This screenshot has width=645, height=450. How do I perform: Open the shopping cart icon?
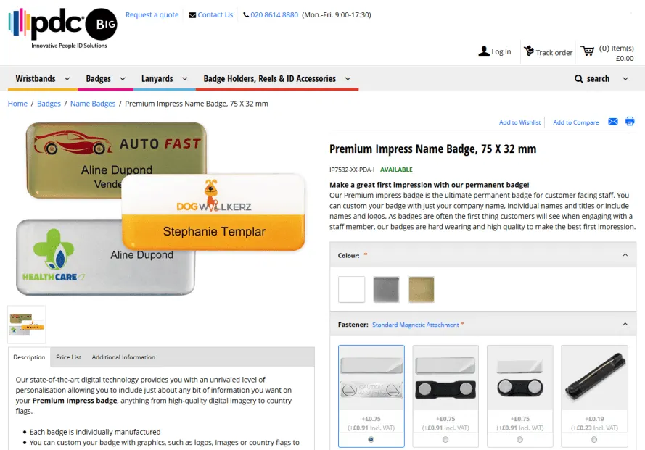click(x=588, y=51)
